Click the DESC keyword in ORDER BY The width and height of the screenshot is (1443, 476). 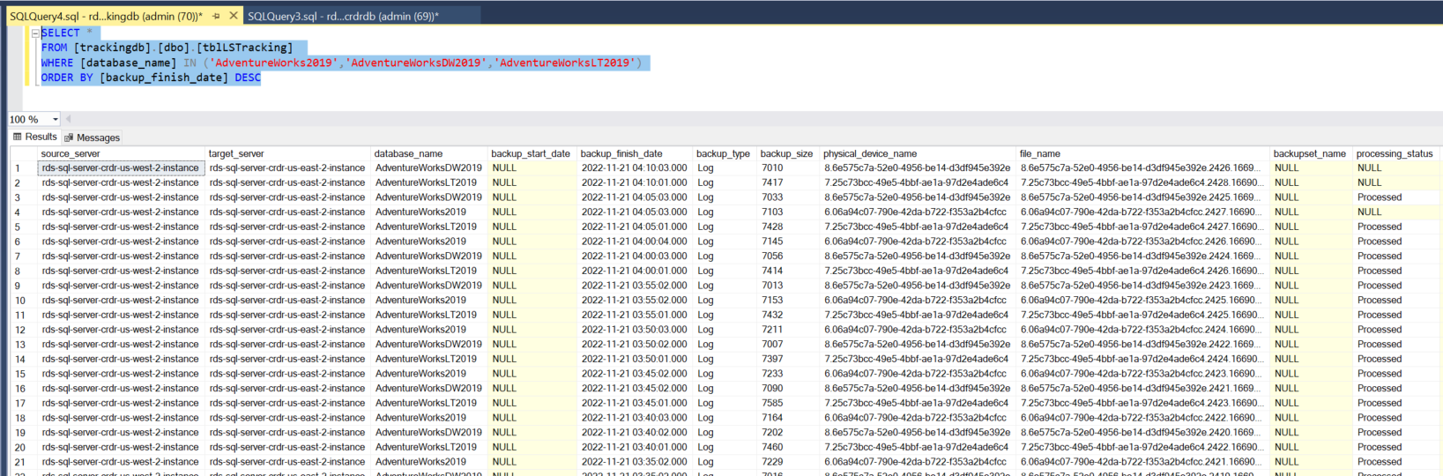(x=248, y=78)
